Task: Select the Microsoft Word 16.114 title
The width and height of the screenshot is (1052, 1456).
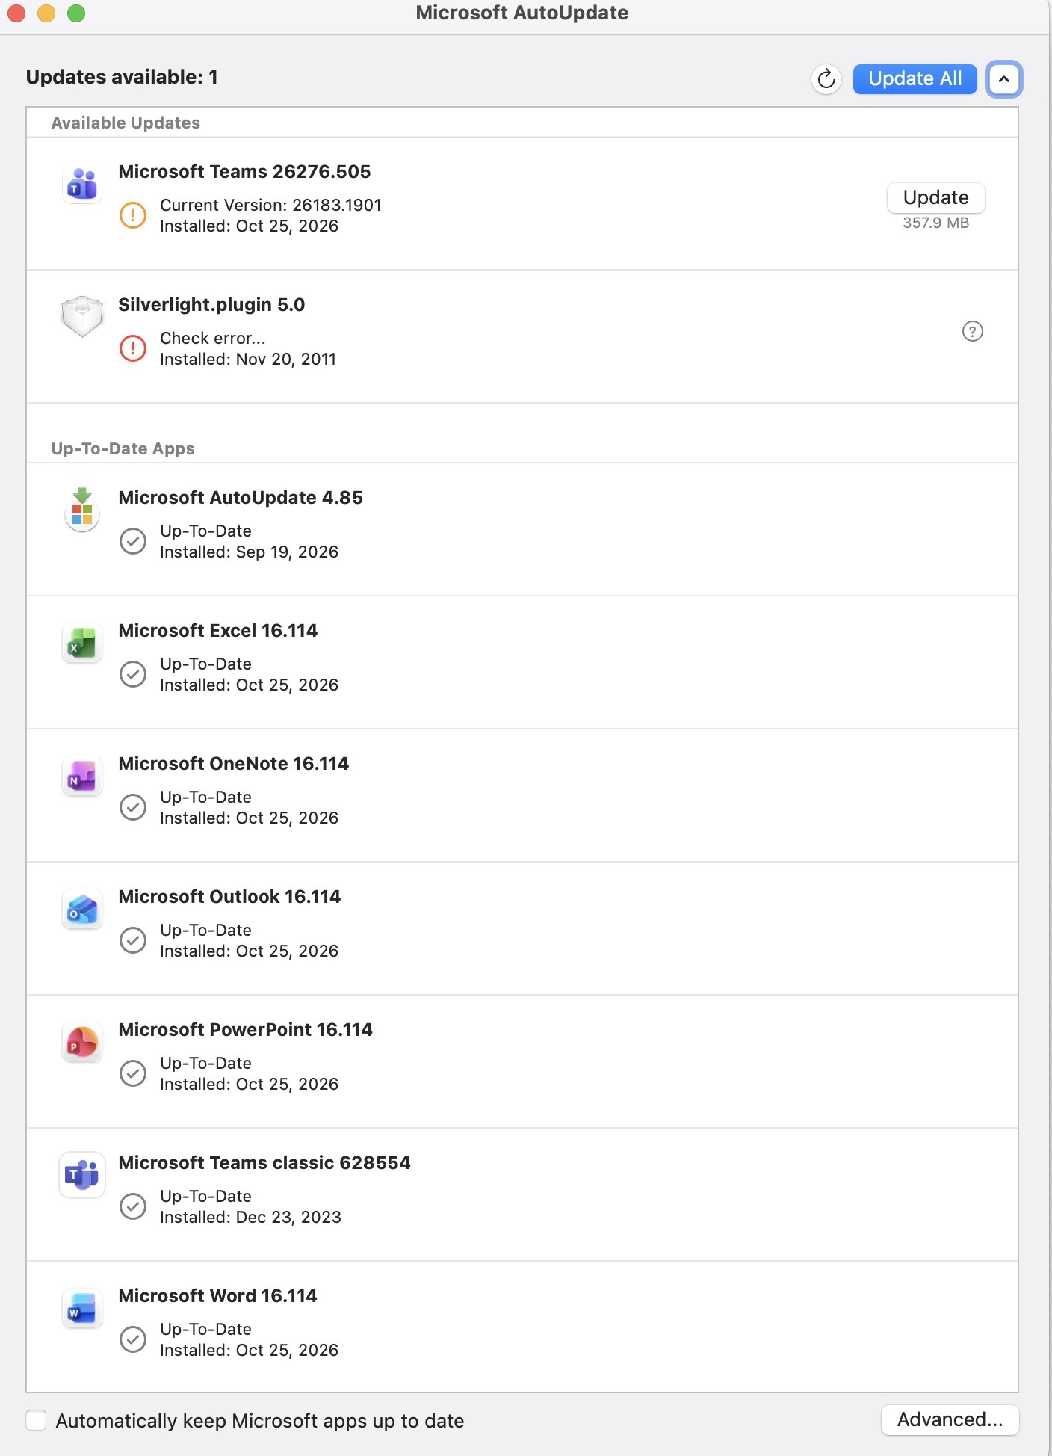Action: tap(217, 1295)
